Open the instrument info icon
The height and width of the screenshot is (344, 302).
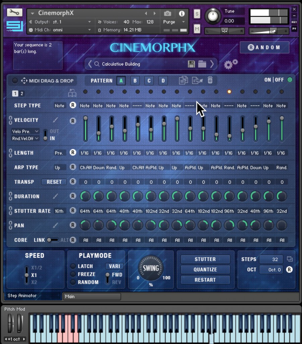tap(182, 13)
